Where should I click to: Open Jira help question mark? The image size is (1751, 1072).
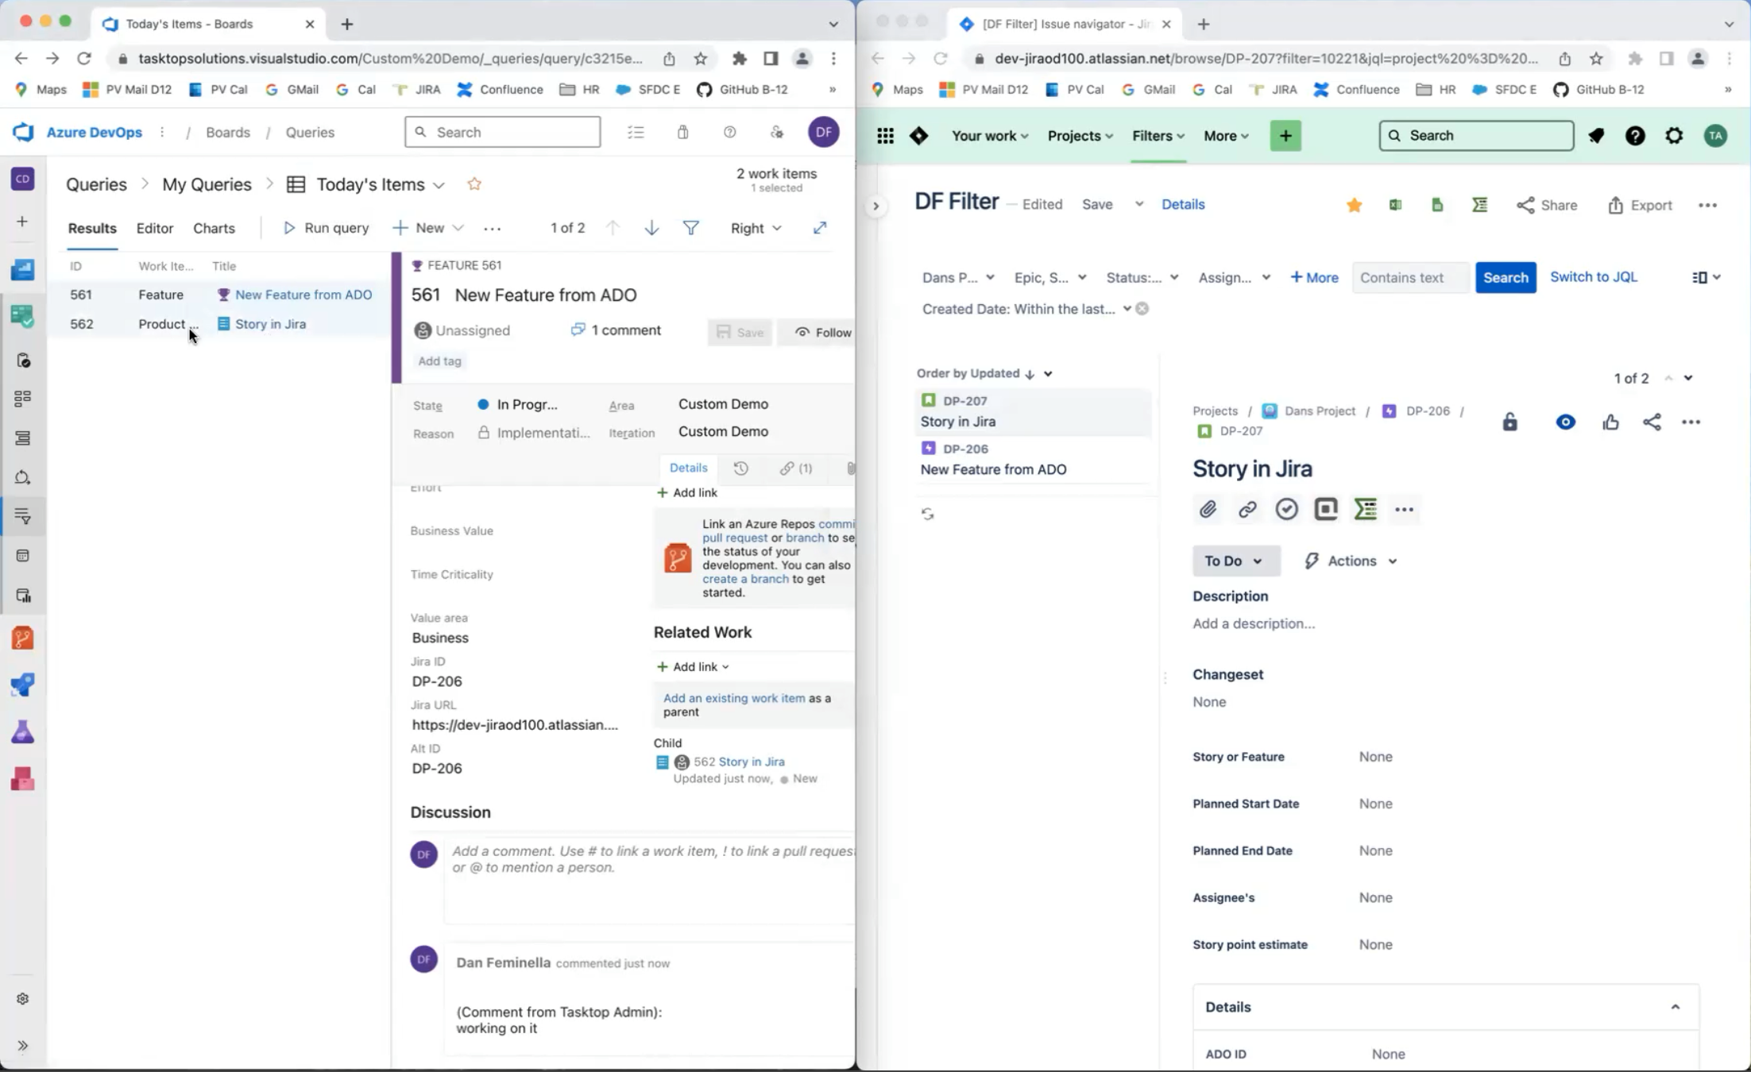[x=1635, y=136]
